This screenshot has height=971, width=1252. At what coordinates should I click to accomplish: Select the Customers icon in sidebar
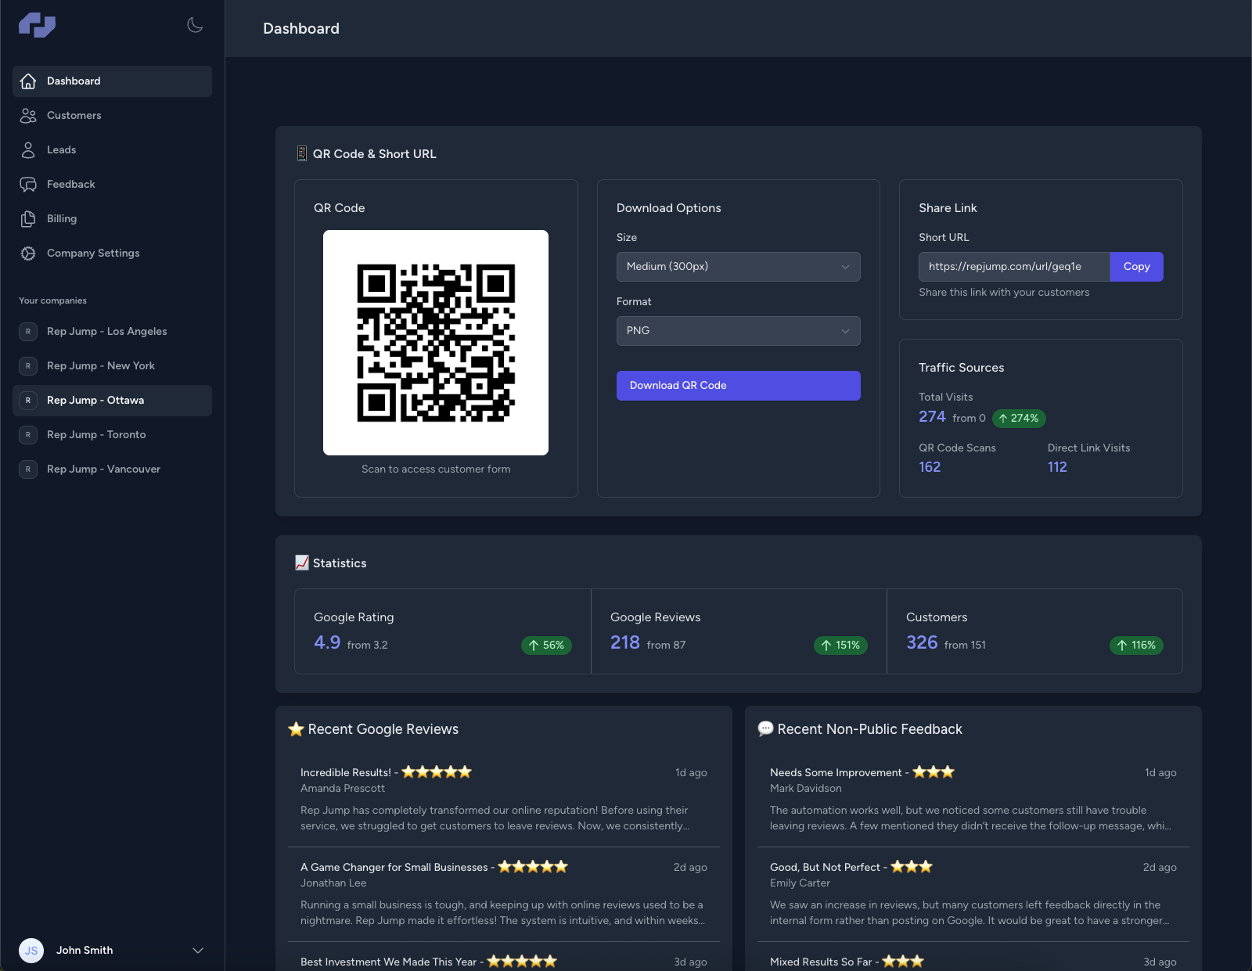tap(28, 115)
